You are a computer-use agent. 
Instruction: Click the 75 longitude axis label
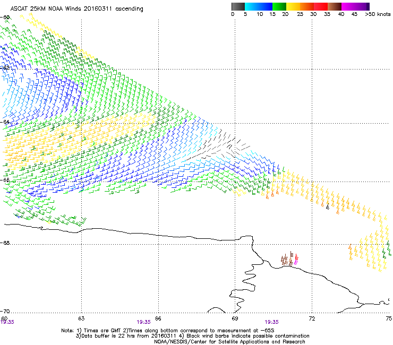(389, 318)
